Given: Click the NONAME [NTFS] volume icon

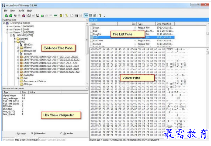Looking at the screenshot, I should pyautogui.click(x=14, y=36).
